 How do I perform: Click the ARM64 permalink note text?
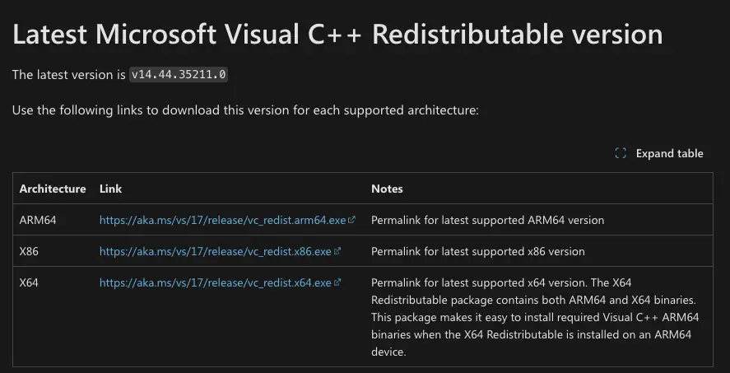(x=487, y=220)
